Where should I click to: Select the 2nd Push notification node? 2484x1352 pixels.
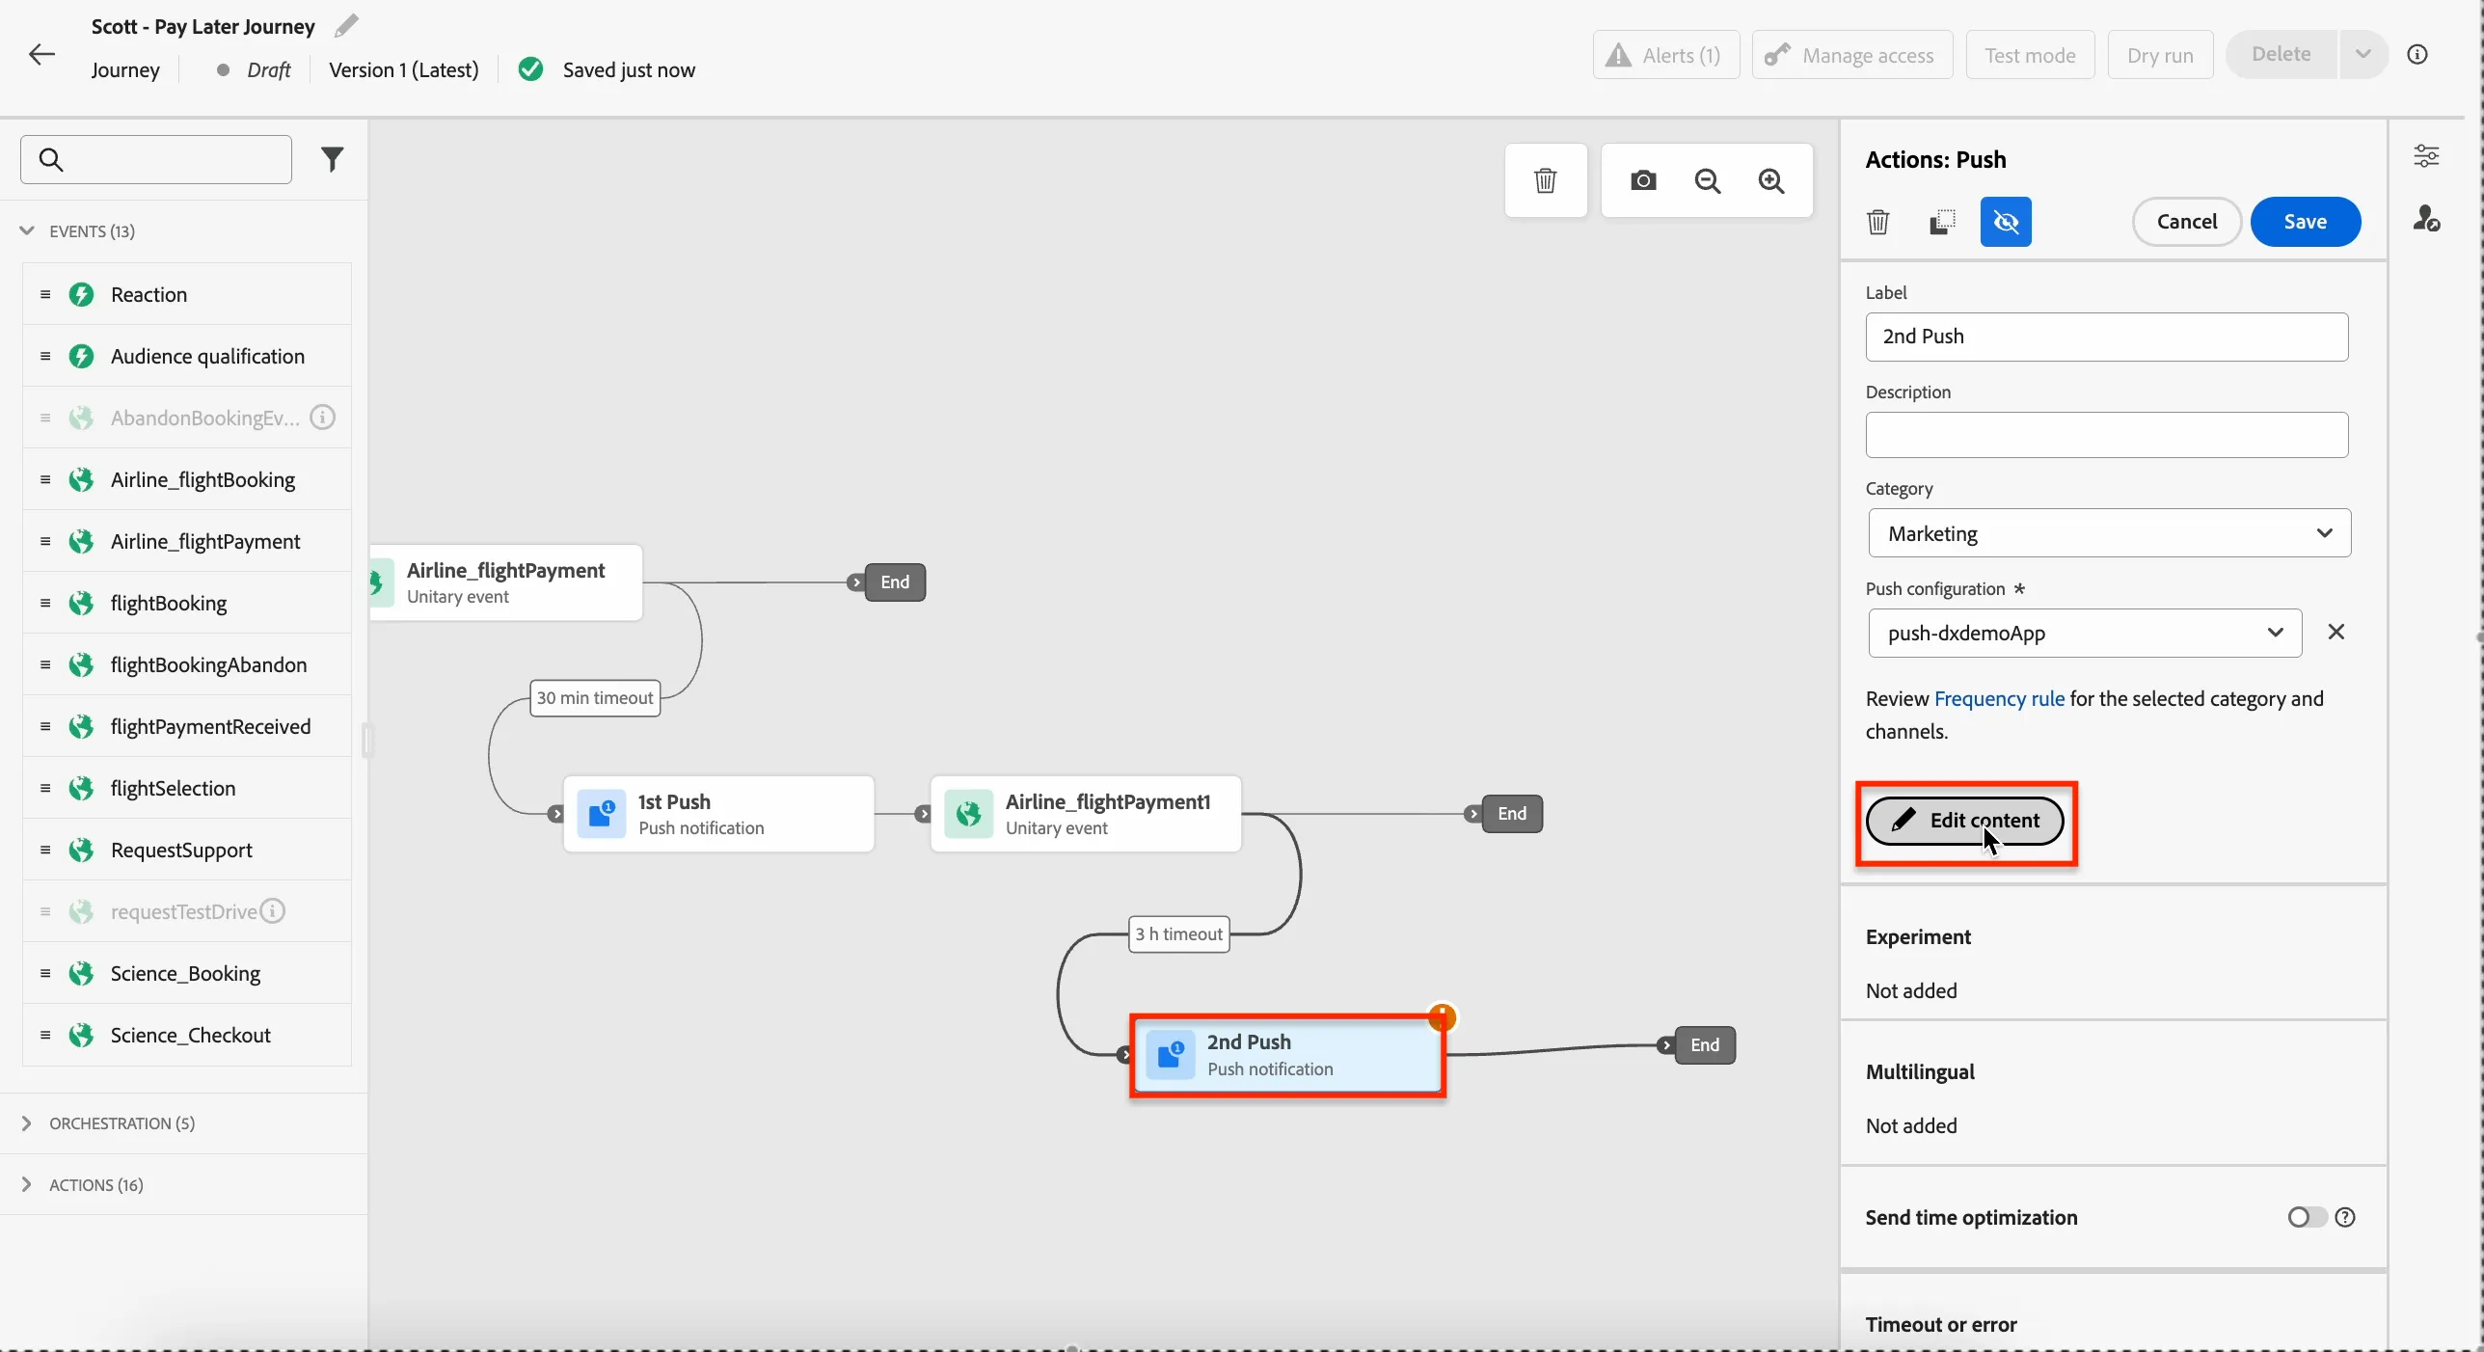1287,1055
